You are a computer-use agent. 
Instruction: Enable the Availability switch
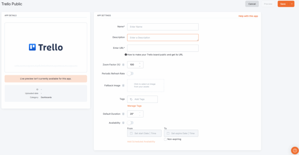click(130, 123)
